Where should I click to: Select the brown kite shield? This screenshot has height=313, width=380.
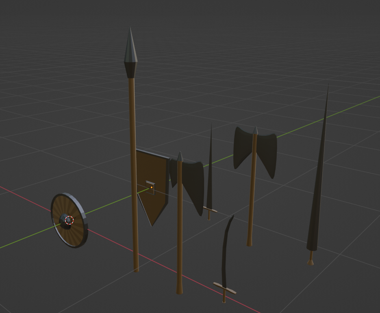coord(152,188)
